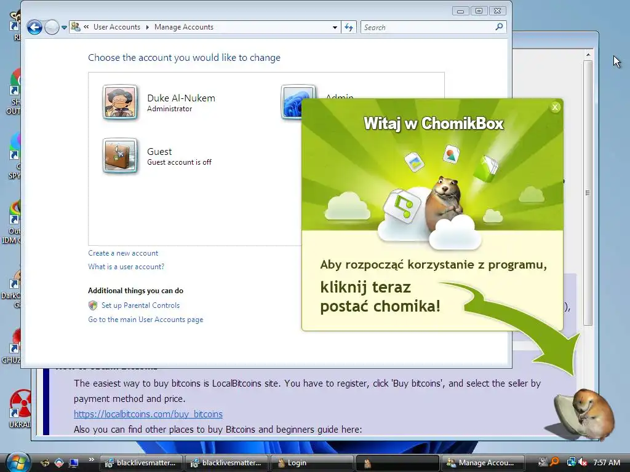Image resolution: width=630 pixels, height=472 pixels.
Task: Open What is a user account? link
Action: click(x=126, y=267)
